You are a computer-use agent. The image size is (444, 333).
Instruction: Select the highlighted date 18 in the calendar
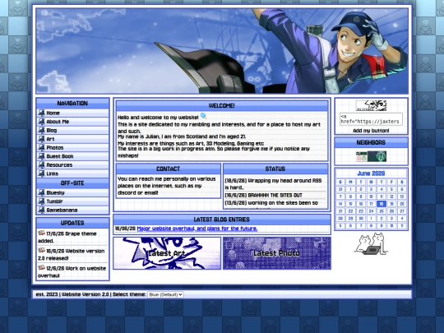tap(382, 204)
